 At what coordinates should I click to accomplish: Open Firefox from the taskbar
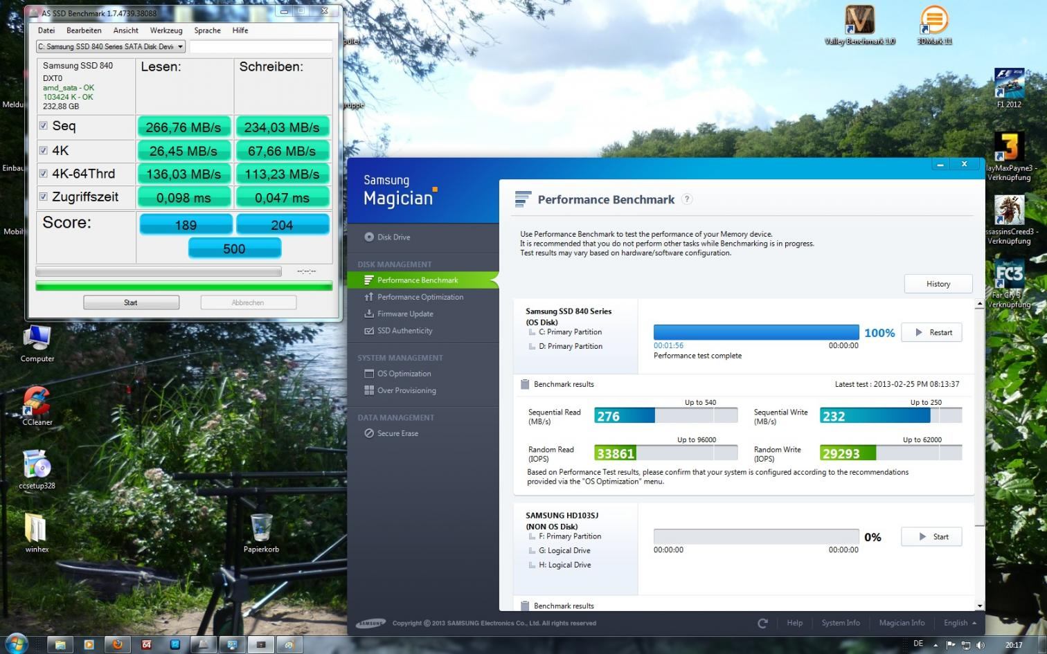pyautogui.click(x=118, y=644)
